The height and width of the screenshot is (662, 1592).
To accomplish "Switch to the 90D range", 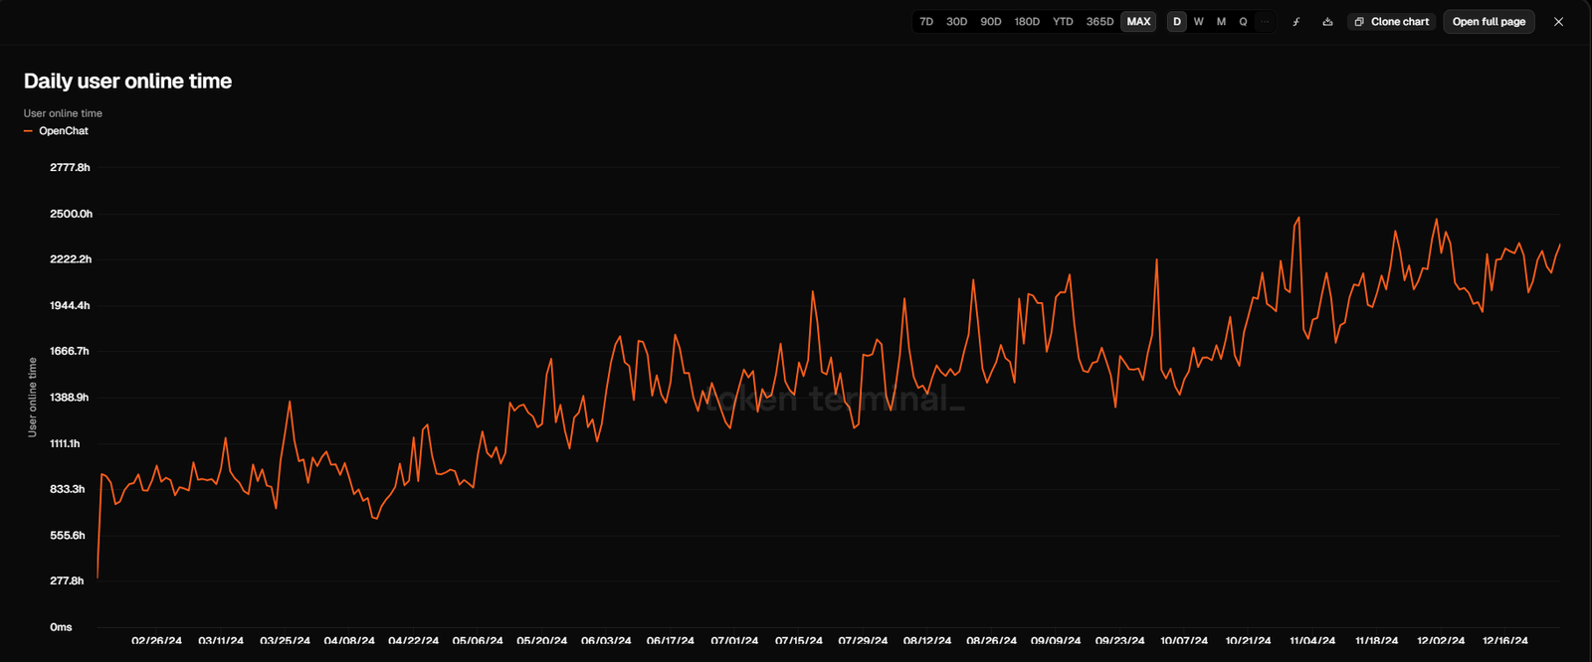I will pos(991,22).
